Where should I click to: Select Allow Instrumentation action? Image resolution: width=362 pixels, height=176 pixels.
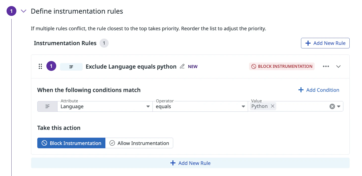coord(139,143)
